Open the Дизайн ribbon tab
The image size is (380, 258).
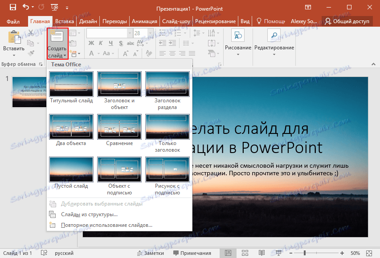coord(88,20)
